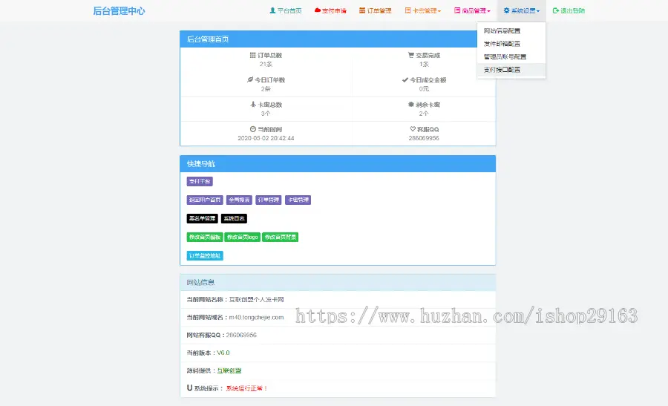Click the 互联创盟个人发卡网 site name text
The height and width of the screenshot is (406, 668).
pyautogui.click(x=257, y=300)
